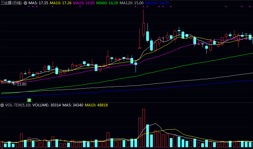Screen dimensions: 253x149
Task: Click the peak candlestick with longest upper wick
Action: coord(144,23)
